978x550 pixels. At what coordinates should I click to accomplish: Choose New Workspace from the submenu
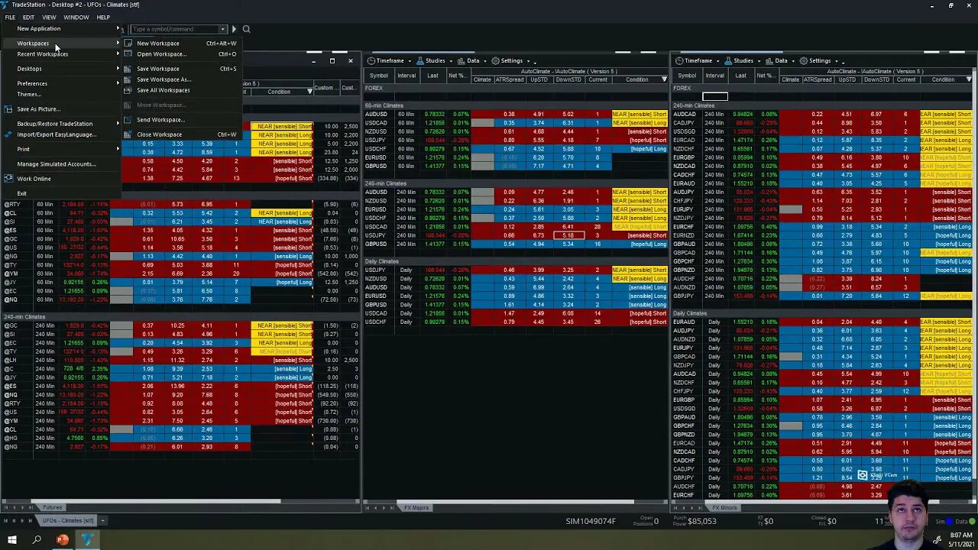(x=157, y=44)
